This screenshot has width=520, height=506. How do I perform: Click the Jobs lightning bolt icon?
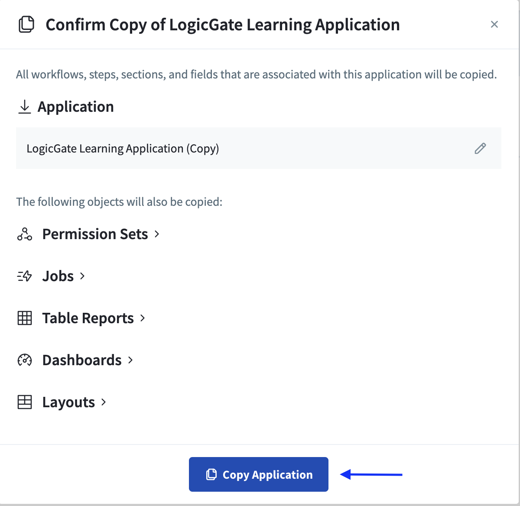click(25, 276)
